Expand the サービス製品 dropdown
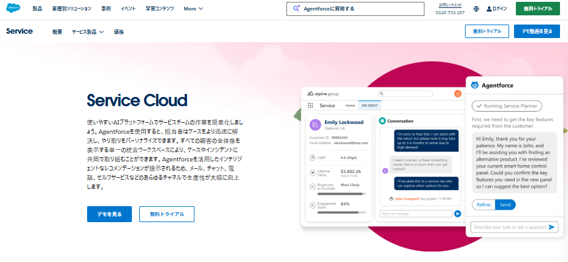Screen dimensions: 568x262 (x=88, y=31)
